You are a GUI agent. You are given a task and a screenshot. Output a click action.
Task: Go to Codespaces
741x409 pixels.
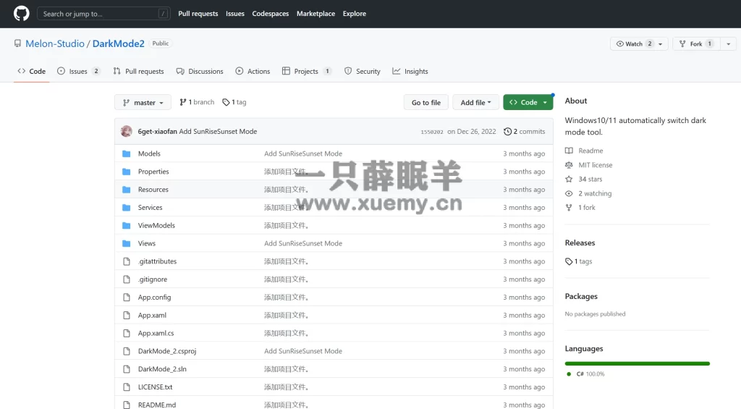(271, 14)
